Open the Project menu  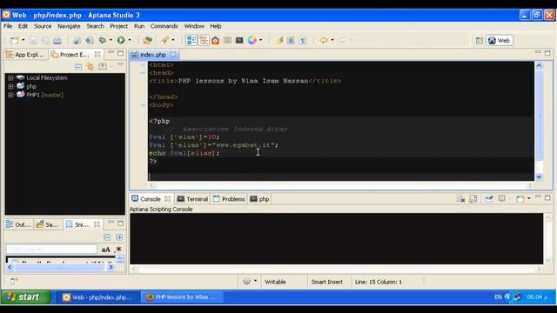(118, 26)
